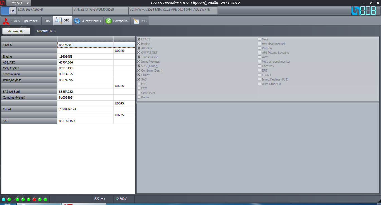Select the Immo/Keyless row label
Screen dimensions: 381x205
tap(29, 80)
